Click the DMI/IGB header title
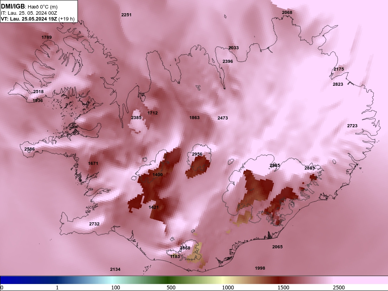Image resolution: width=388 pixels, height=291 pixels. (x=13, y=7)
